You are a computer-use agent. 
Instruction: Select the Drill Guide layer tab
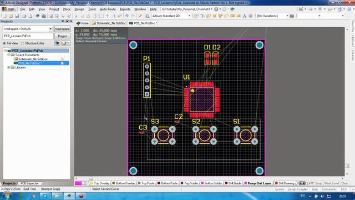coord(233,183)
